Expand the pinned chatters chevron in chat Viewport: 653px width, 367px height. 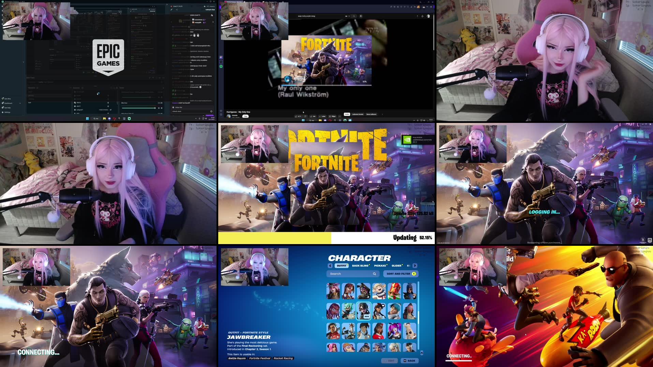pyautogui.click(x=213, y=22)
